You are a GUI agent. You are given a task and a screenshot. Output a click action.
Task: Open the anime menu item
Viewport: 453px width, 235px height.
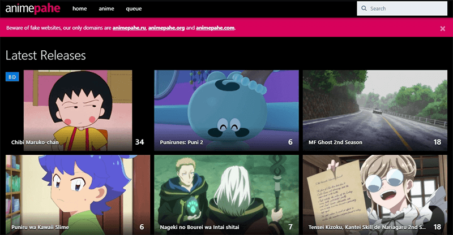(x=106, y=8)
